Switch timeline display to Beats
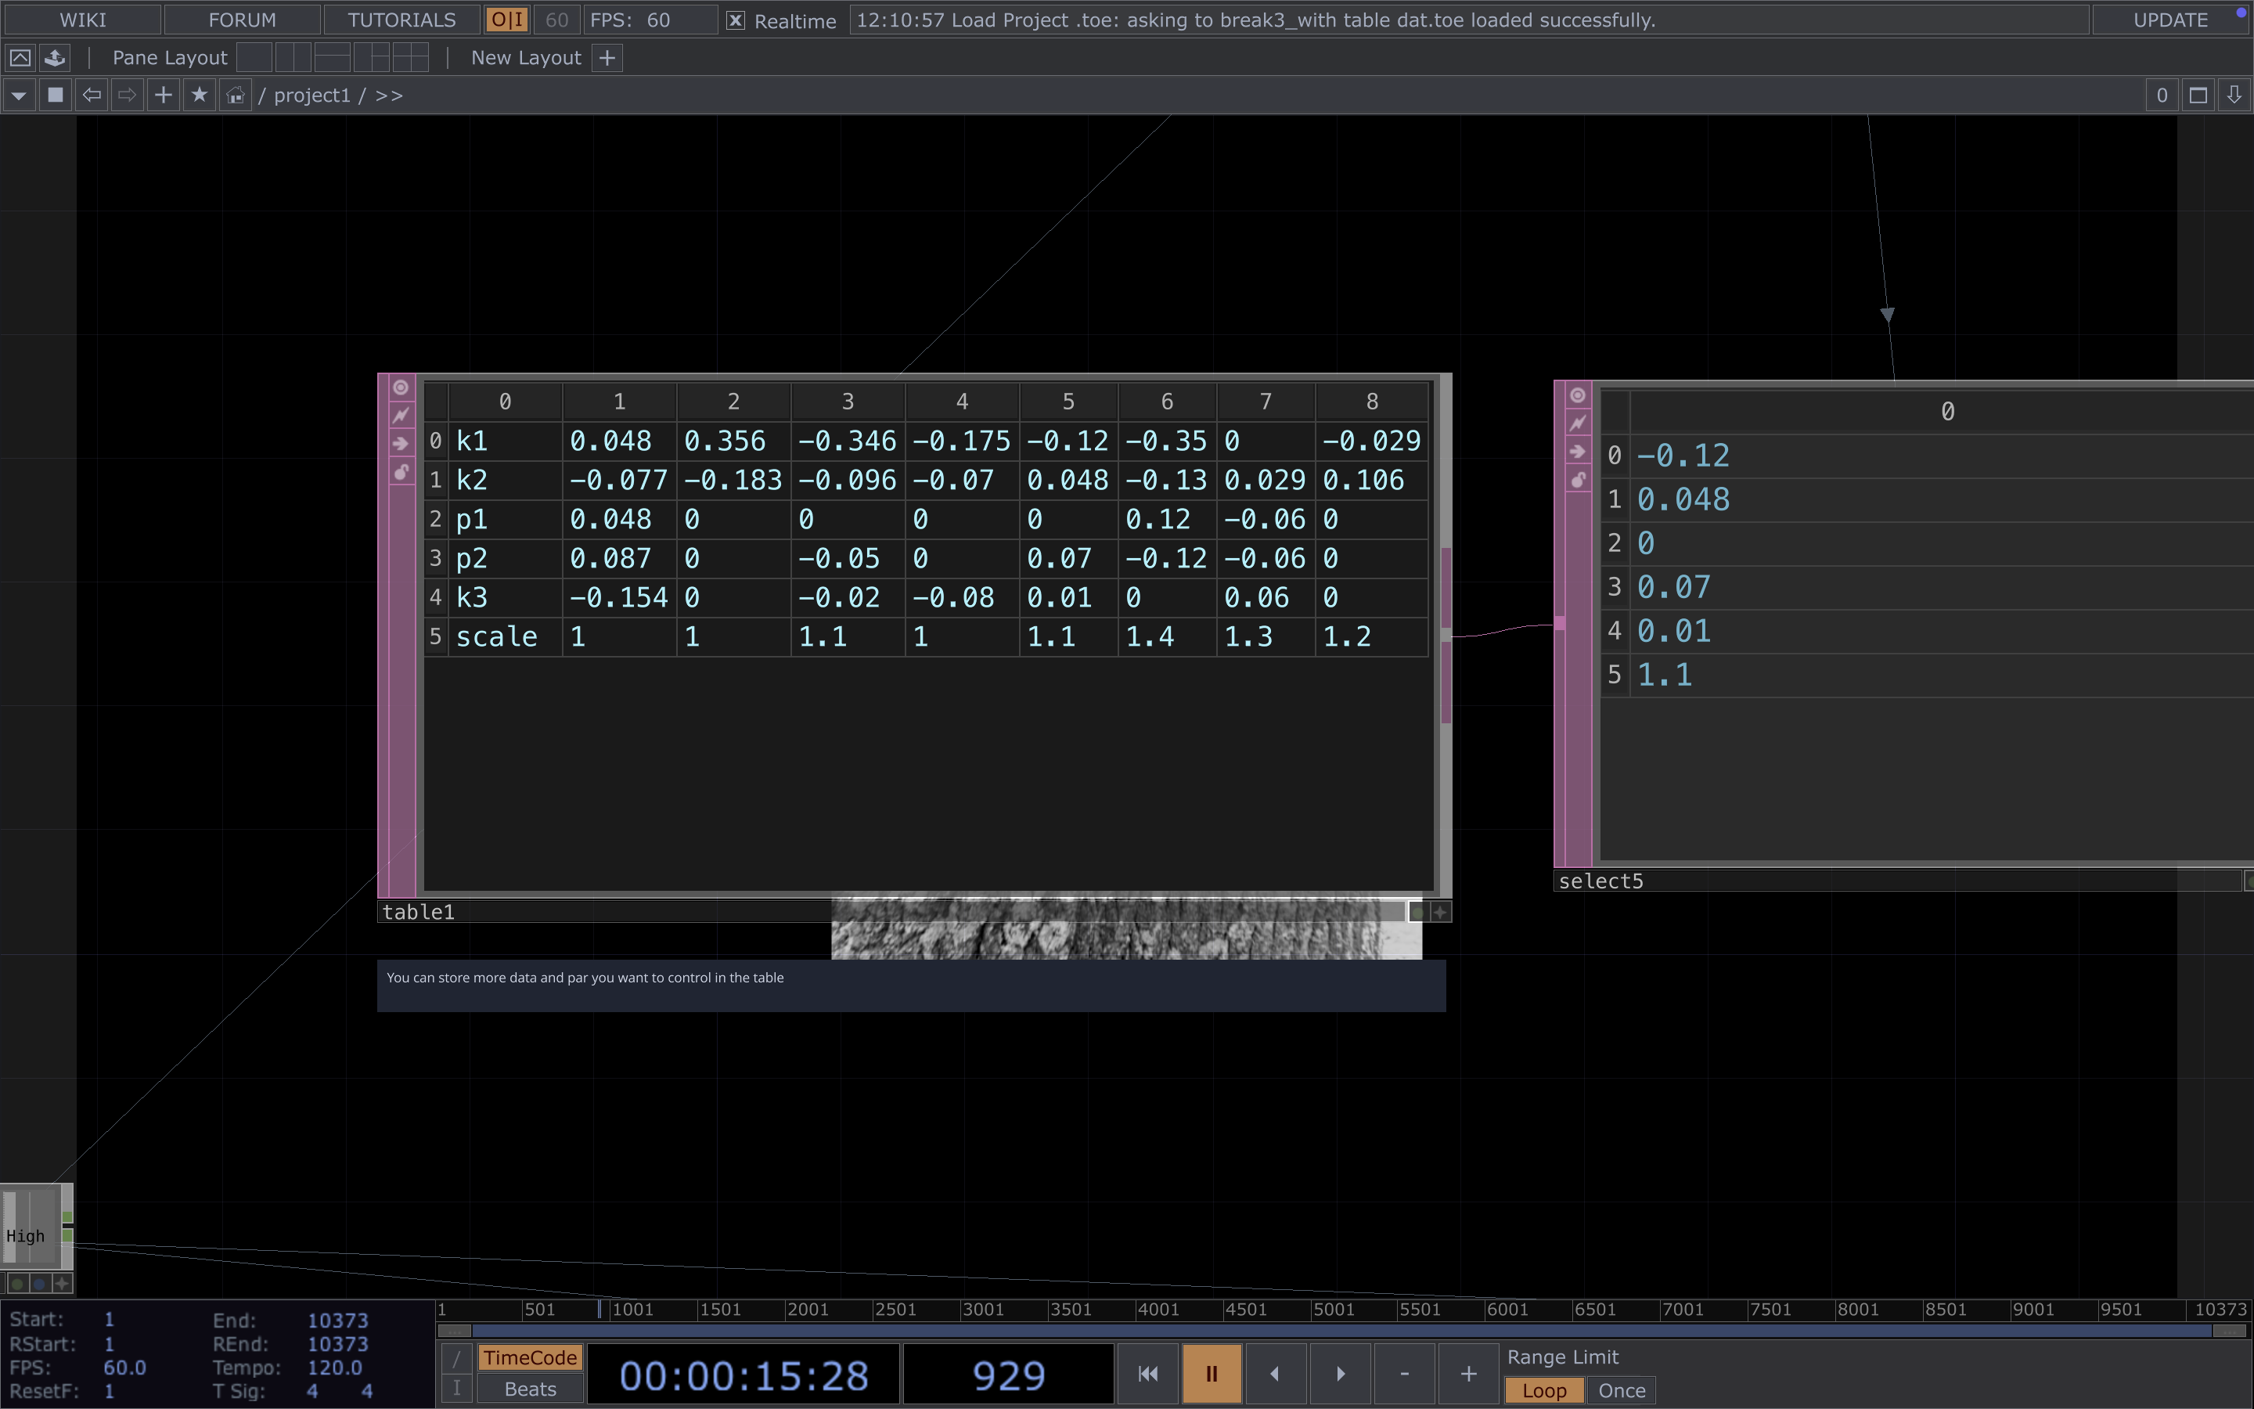The height and width of the screenshot is (1409, 2254). tap(530, 1389)
